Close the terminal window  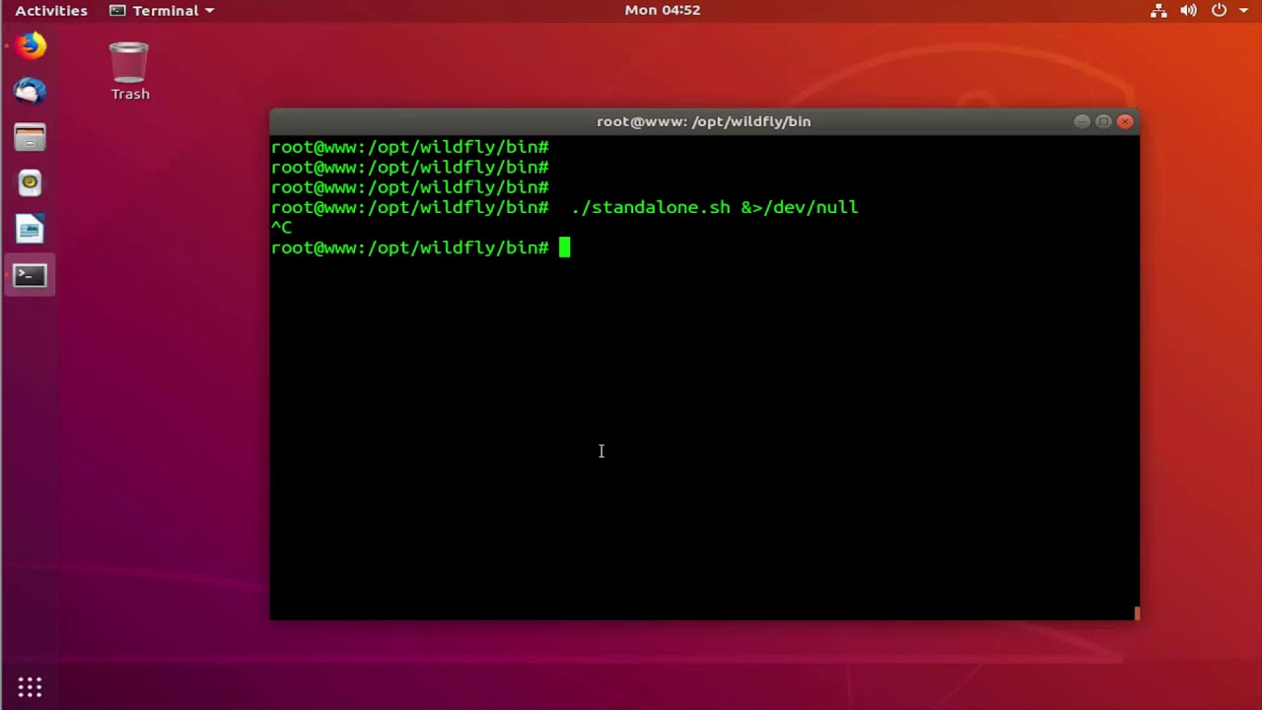point(1125,121)
